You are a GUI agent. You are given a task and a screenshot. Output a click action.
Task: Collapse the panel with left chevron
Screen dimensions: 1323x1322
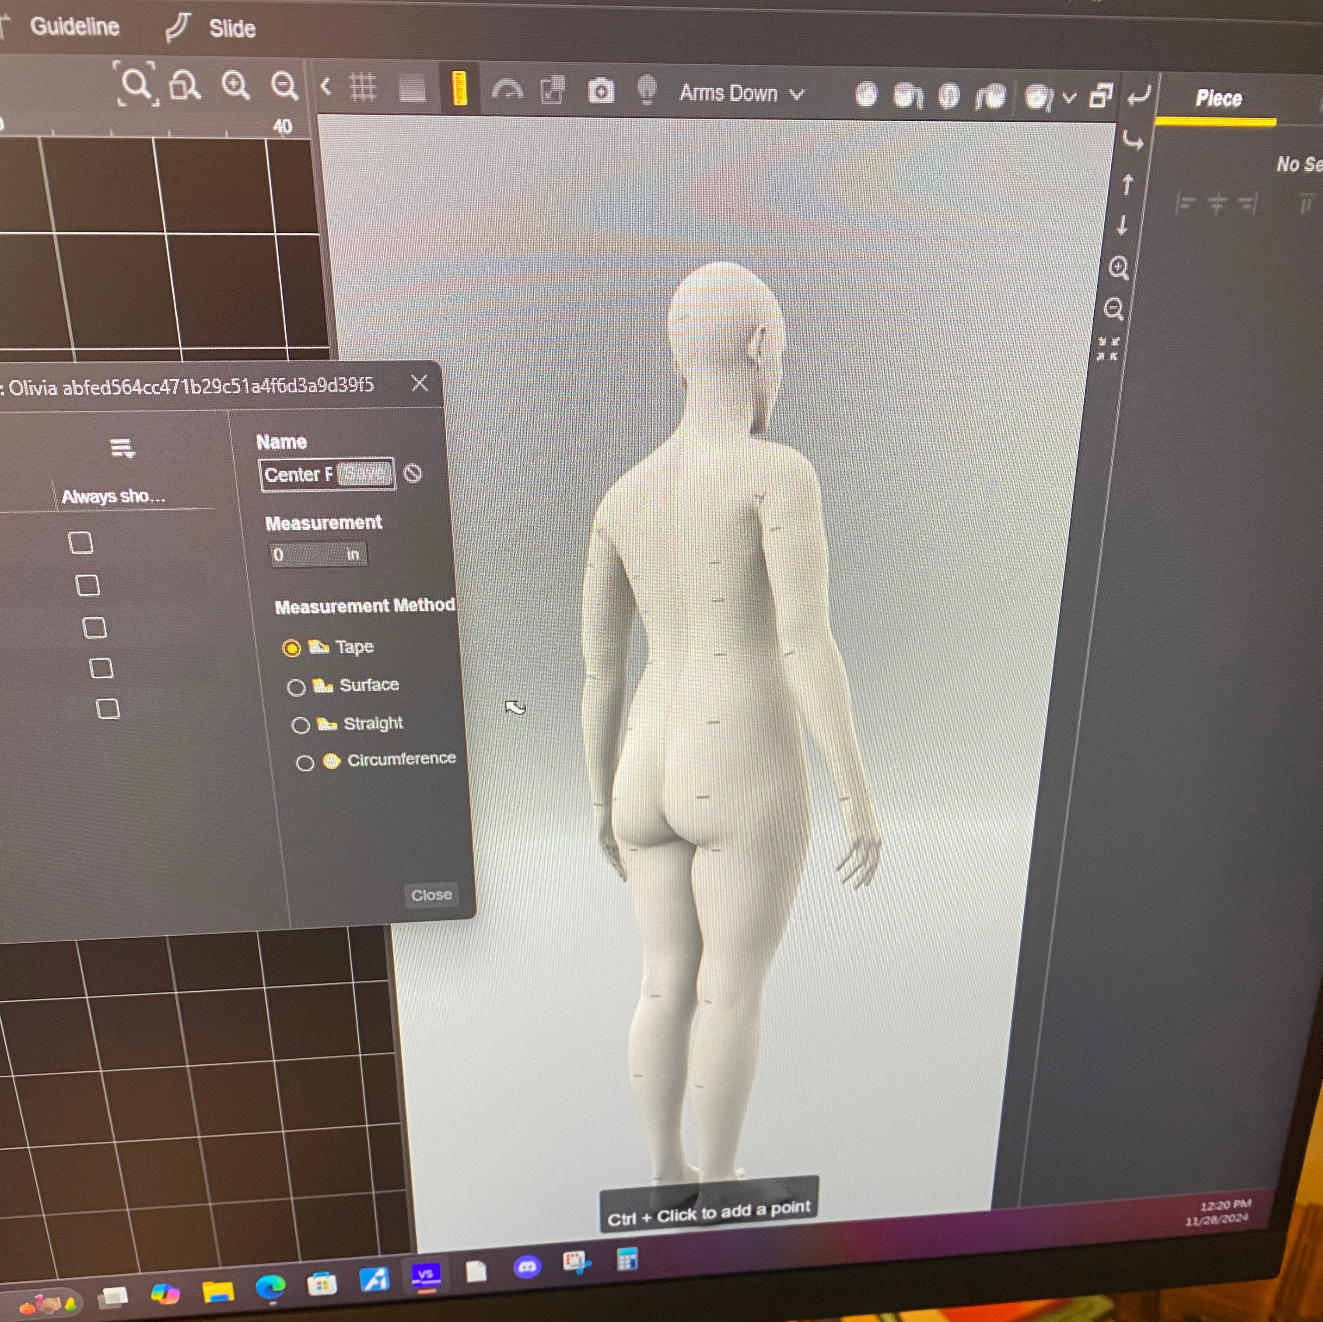tap(327, 86)
